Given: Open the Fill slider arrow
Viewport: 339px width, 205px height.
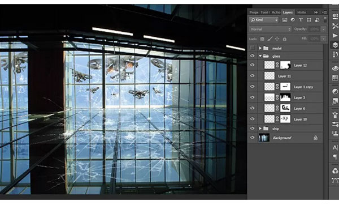Looking at the screenshot, I should click(x=324, y=39).
